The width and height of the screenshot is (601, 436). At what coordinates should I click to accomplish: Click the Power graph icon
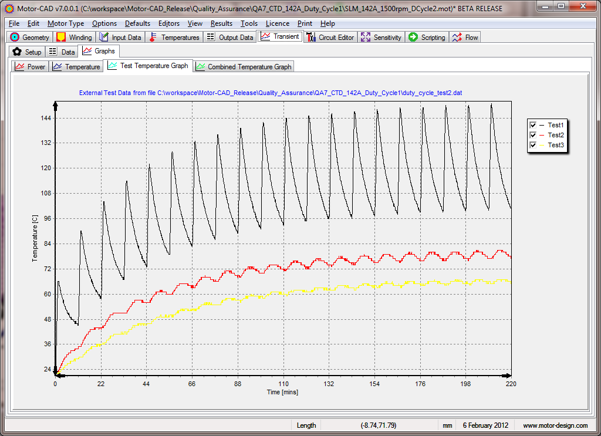[19, 67]
